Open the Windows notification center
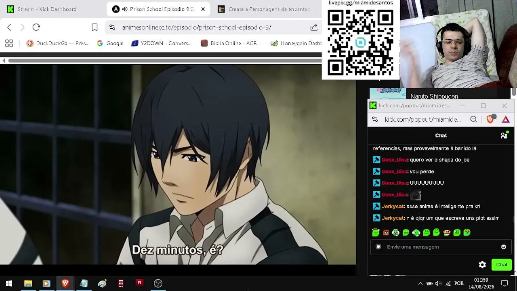 [x=504, y=283]
